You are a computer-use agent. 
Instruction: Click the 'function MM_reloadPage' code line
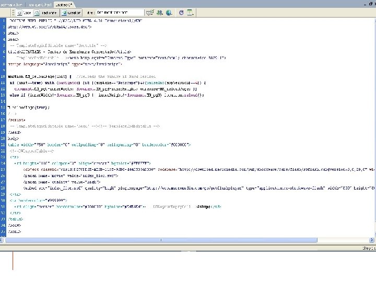(x=82, y=76)
